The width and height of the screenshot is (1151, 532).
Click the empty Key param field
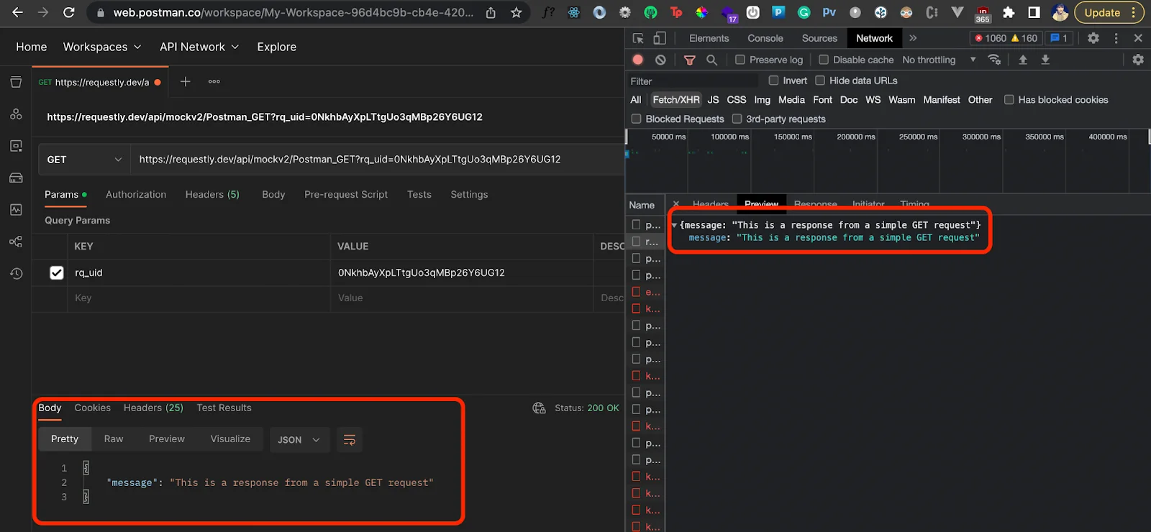[x=199, y=298]
